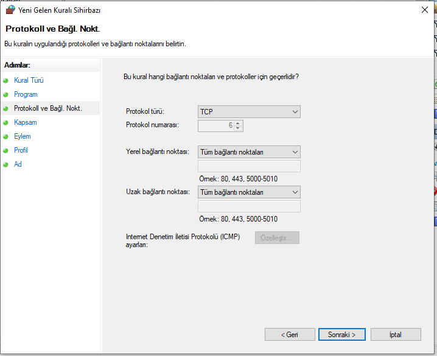Click the Sonraki > button
This screenshot has width=437, height=356.
341,334
